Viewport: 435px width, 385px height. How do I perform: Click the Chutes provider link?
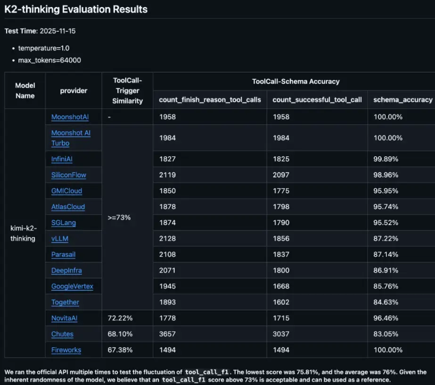[62, 334]
